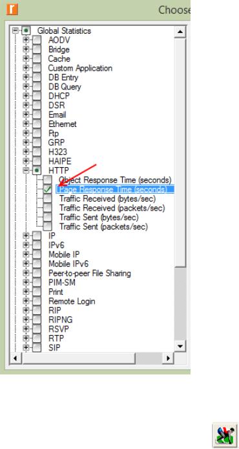Expand the Cache statistics node
This screenshot has width=239, height=449.
[26, 59]
